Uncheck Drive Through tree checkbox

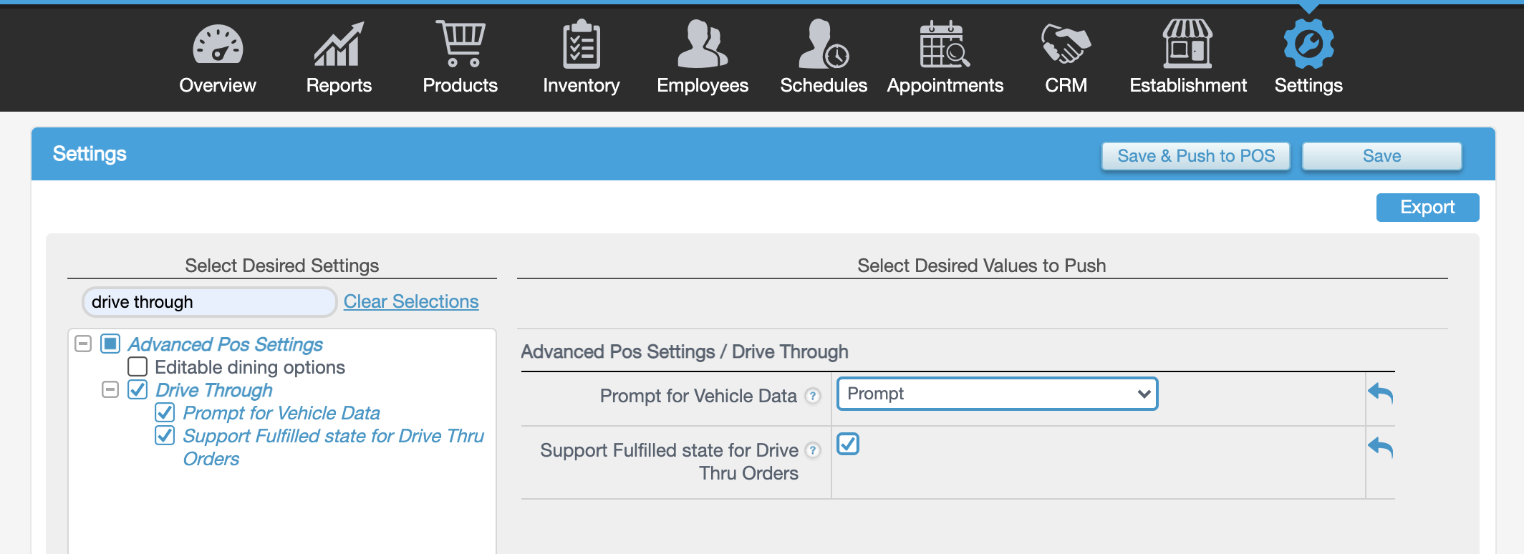coord(138,390)
